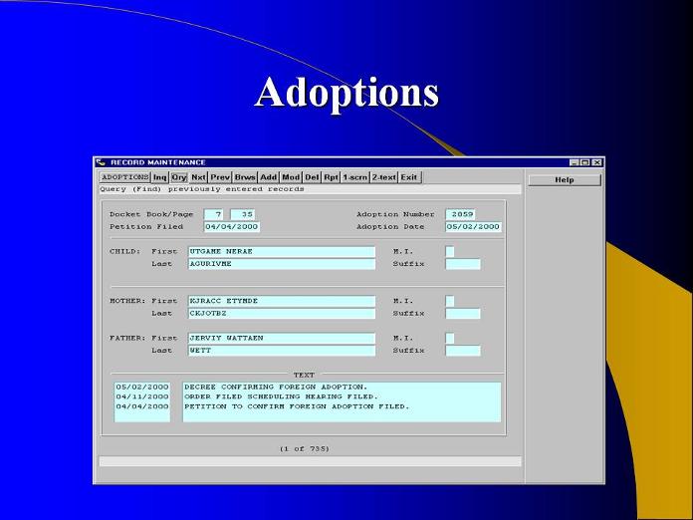Click the father's M.I. box

pos(449,339)
